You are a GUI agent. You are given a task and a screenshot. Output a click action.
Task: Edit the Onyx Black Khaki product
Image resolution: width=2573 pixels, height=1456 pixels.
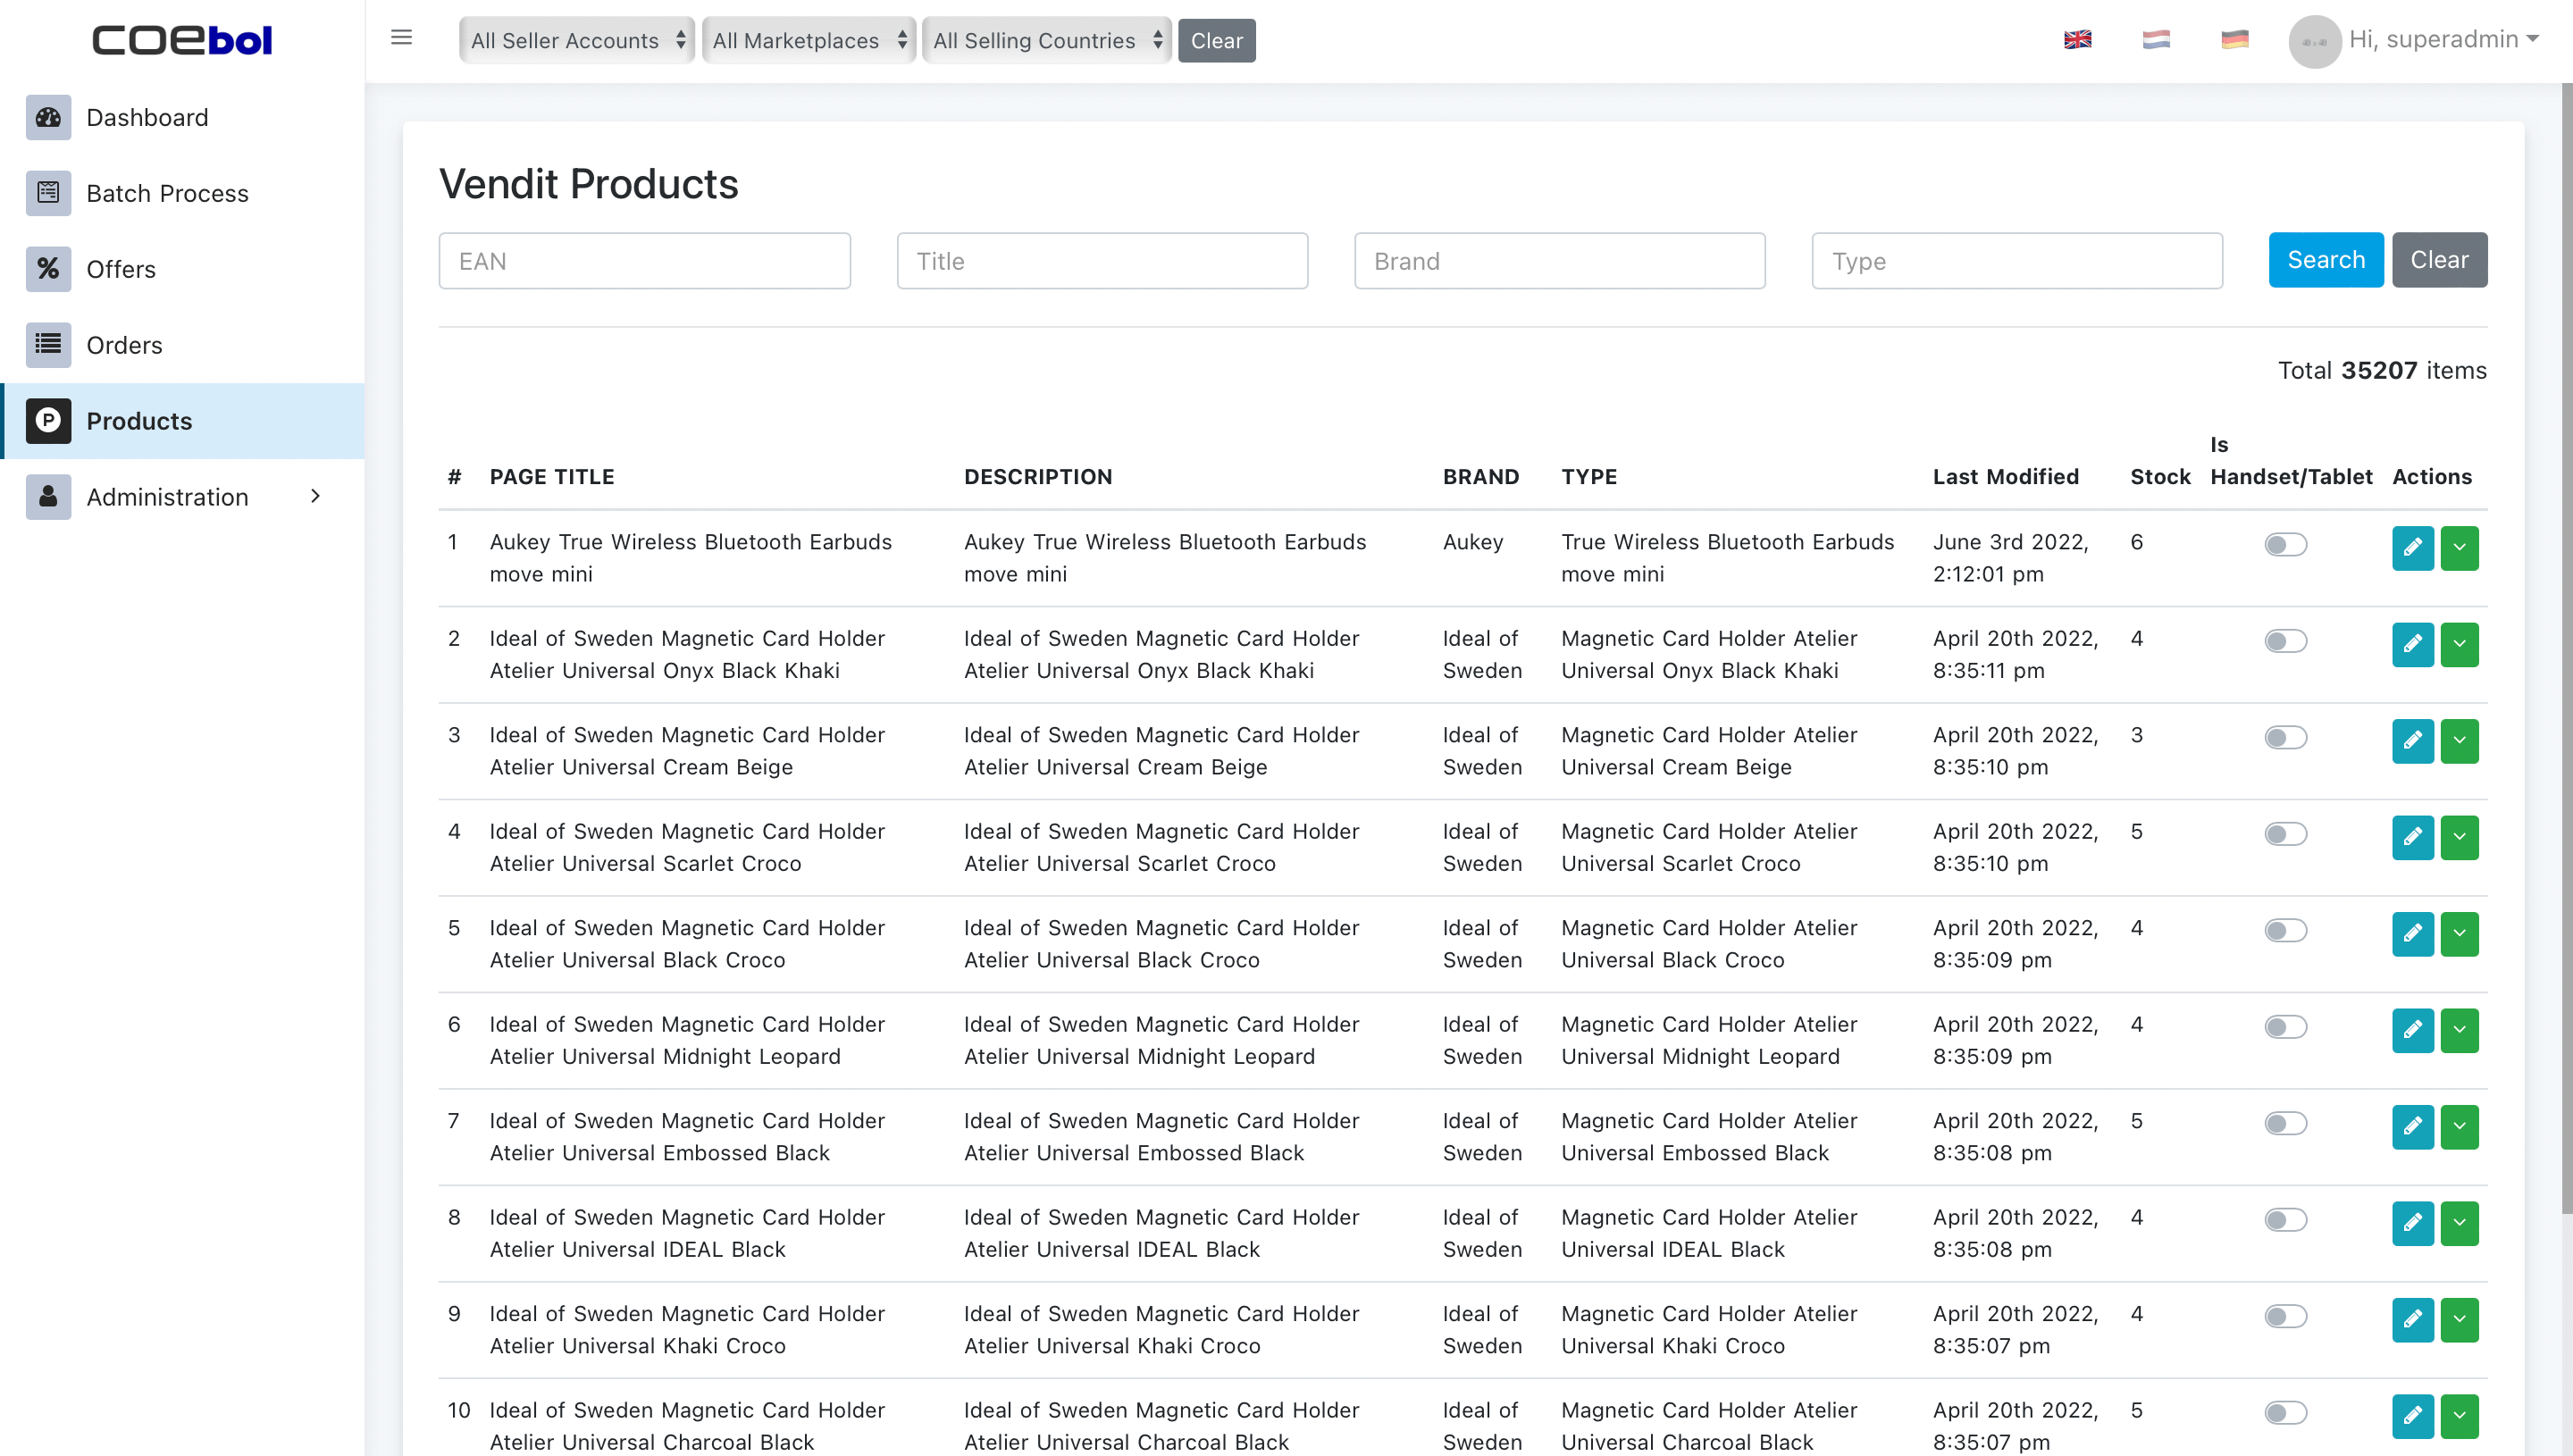(2412, 645)
